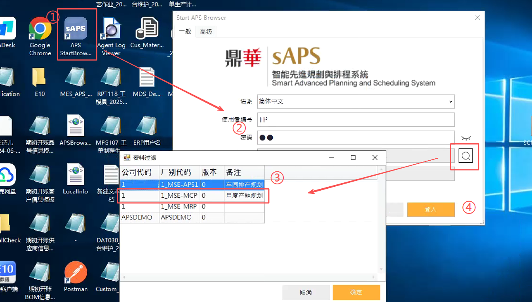Maximize the 资料过滤 window

point(353,158)
